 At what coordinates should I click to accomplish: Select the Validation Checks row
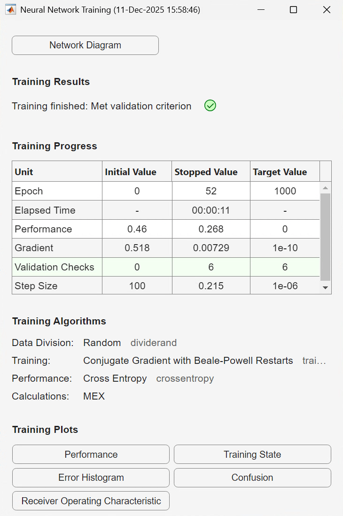(55, 267)
